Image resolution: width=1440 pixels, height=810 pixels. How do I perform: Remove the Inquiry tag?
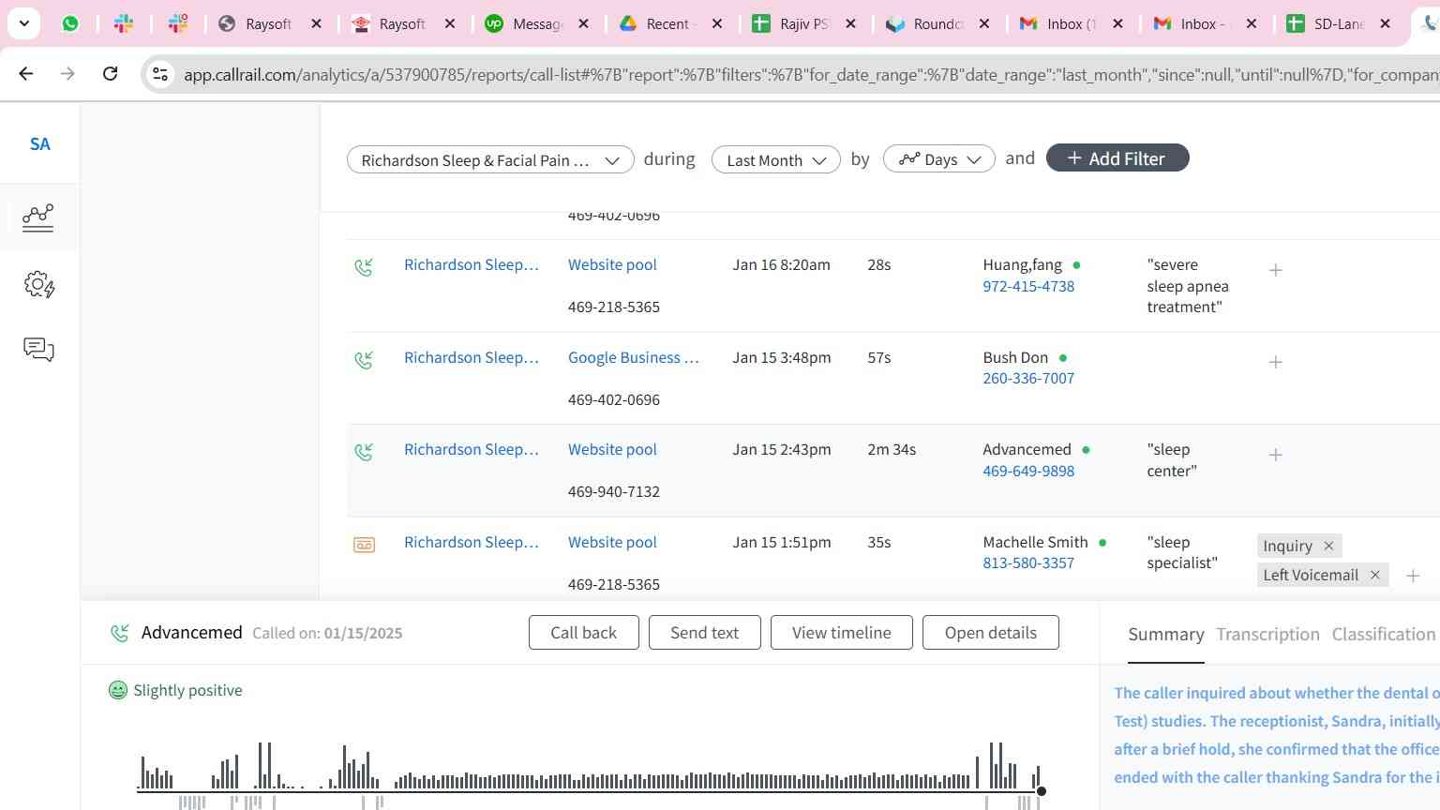(x=1328, y=546)
